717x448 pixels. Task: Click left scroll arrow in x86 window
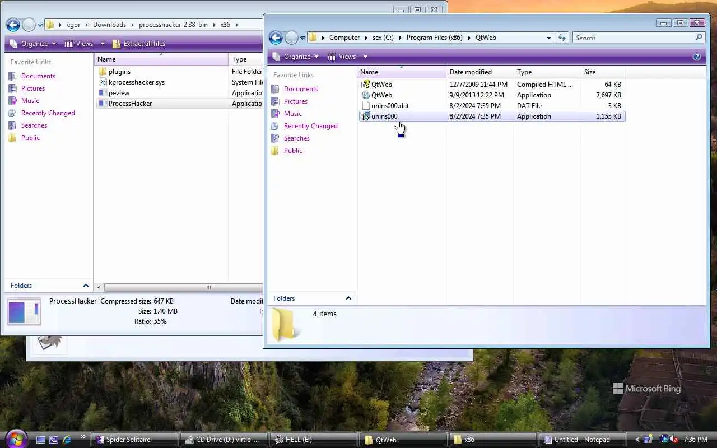coord(99,287)
